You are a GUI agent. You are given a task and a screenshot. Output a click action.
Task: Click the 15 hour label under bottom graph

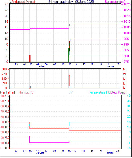(x=84, y=151)
